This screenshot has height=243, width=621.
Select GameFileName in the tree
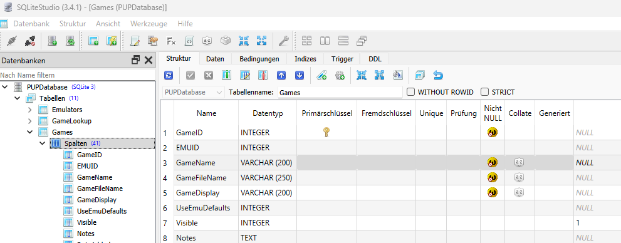tap(100, 189)
